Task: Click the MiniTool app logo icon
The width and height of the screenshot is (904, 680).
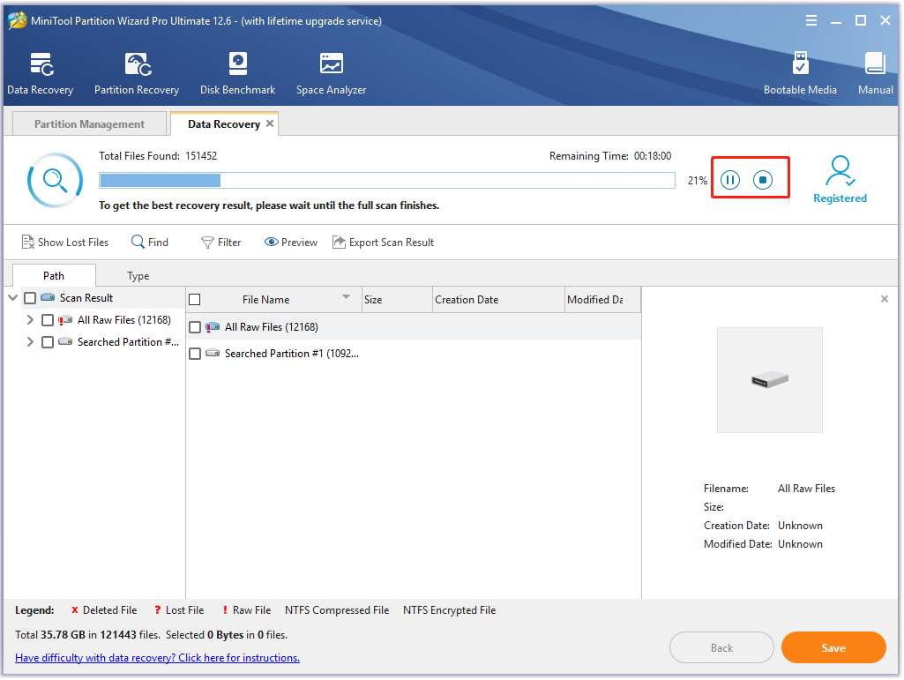Action: (x=18, y=21)
